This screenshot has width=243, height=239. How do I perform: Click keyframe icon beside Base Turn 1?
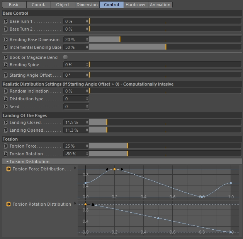pos(5,21)
